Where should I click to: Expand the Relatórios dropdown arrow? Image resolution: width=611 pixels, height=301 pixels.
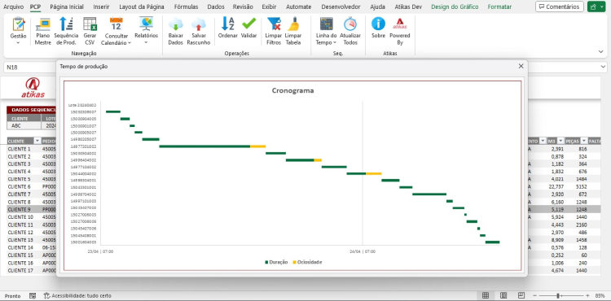click(x=146, y=42)
